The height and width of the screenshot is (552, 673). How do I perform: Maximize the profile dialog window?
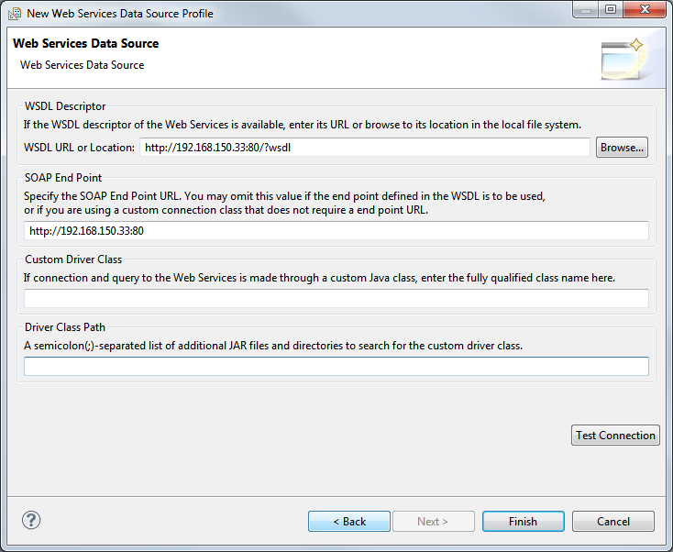(x=611, y=9)
